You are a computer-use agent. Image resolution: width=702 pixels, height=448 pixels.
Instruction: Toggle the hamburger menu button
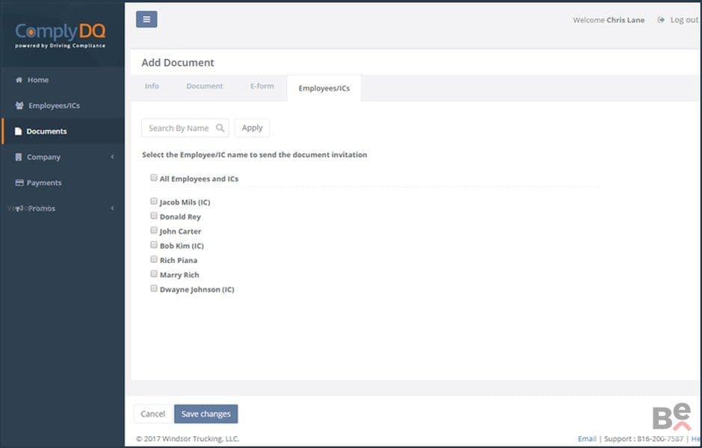[x=147, y=19]
